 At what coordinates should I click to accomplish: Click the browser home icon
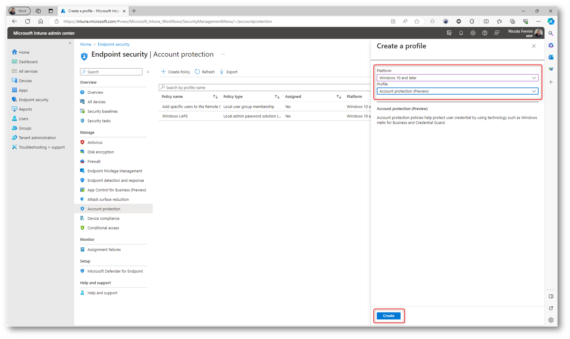pos(41,21)
